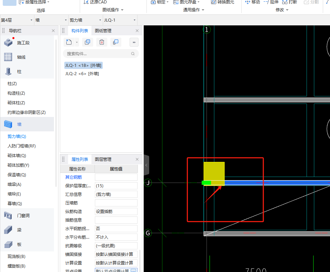Click 还原CAD tool

click(x=95, y=2)
